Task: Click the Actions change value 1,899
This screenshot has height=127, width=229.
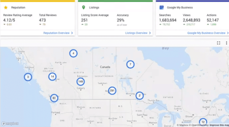Action: point(213,24)
